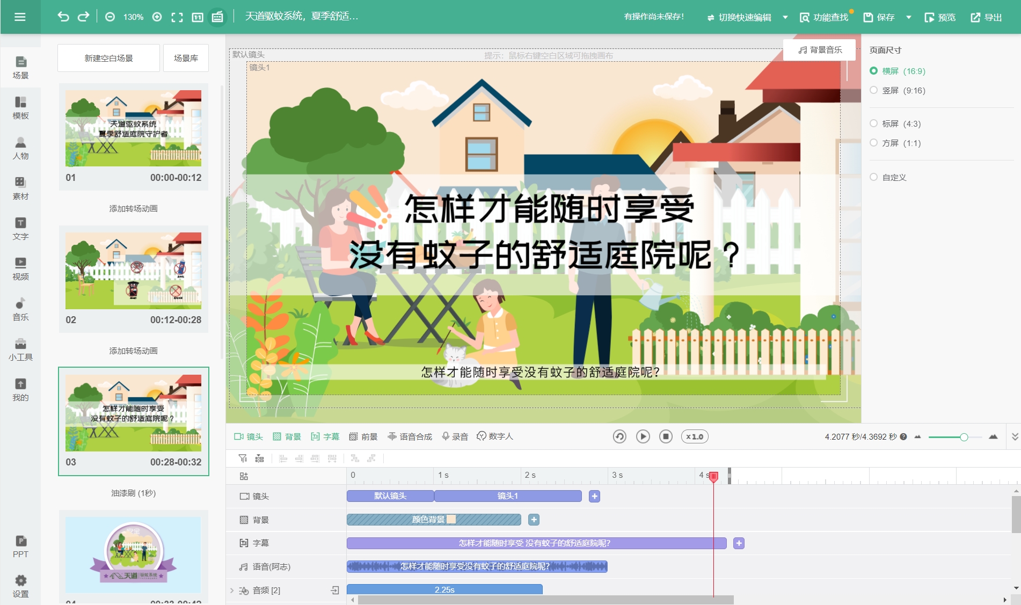The height and width of the screenshot is (605, 1021).
Task: Open the Voice synthesis tab
Action: coord(410,436)
